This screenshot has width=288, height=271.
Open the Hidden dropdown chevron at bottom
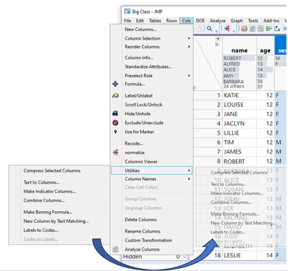pyautogui.click(x=185, y=257)
